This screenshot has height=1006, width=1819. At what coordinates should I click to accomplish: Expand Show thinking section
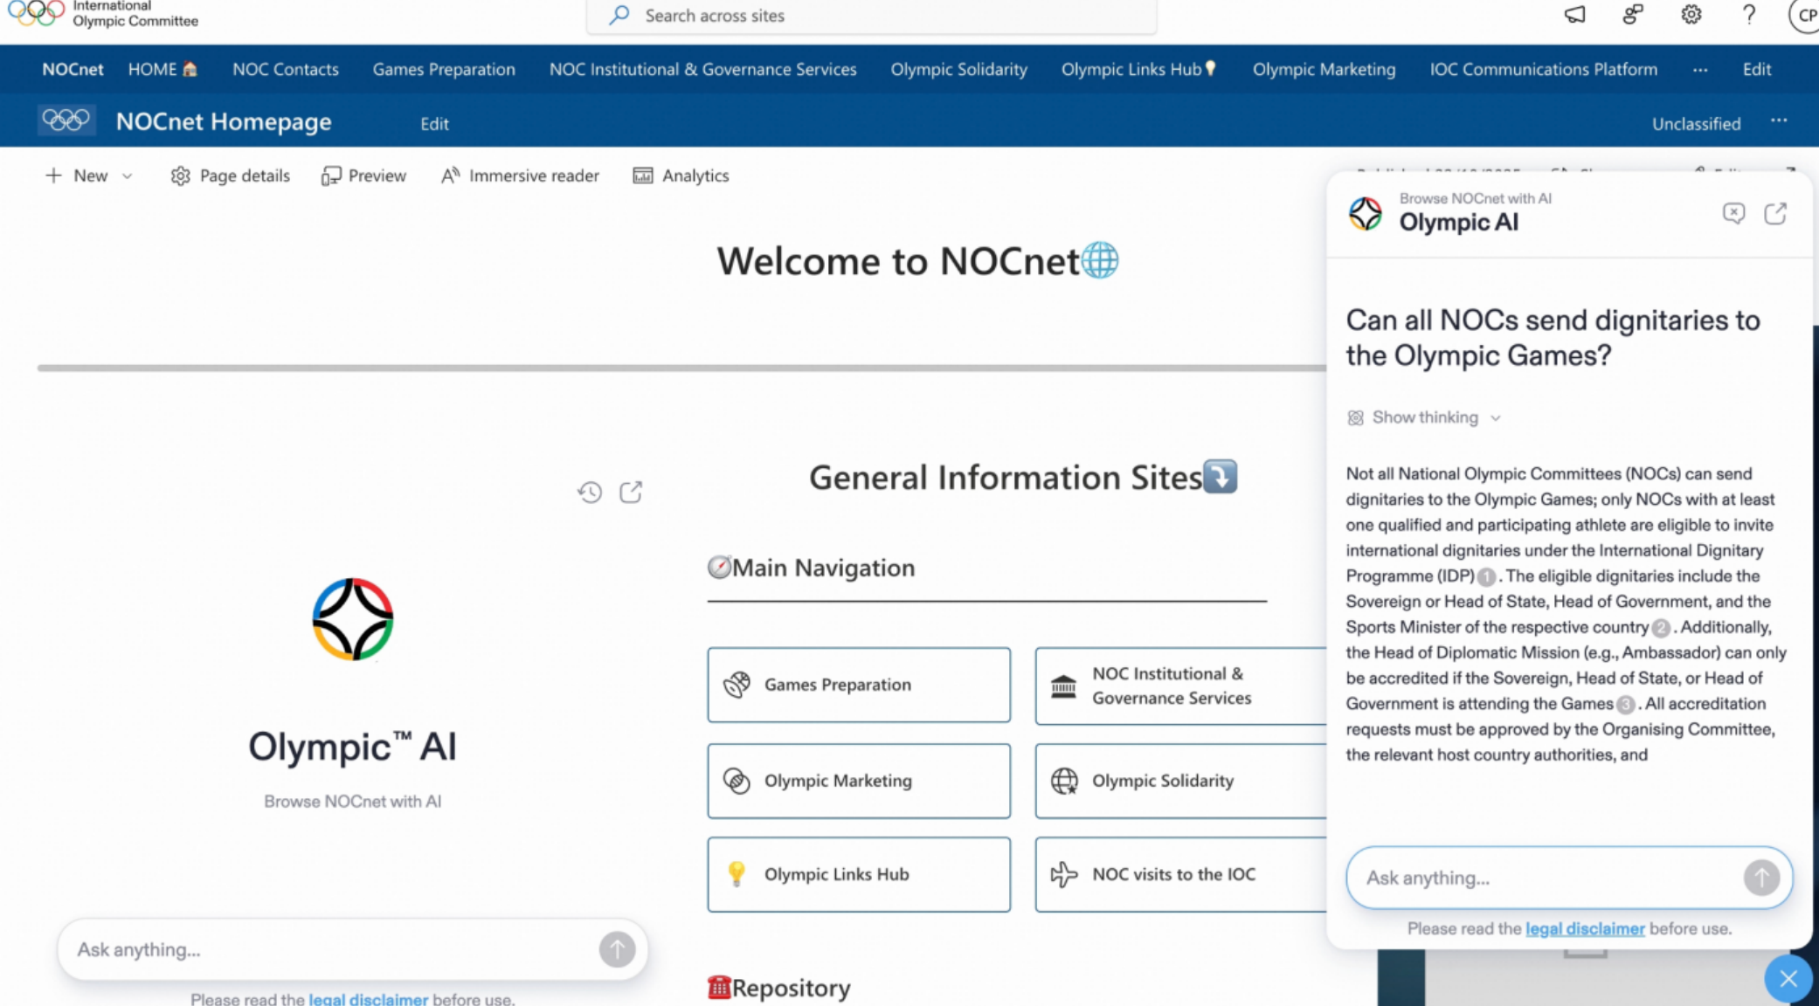(1424, 417)
